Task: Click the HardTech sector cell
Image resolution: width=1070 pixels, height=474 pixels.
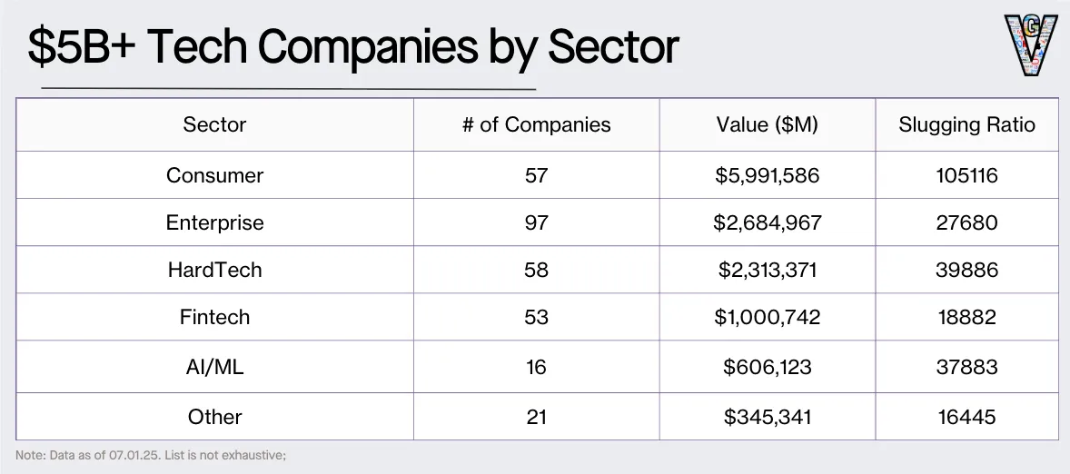Action: pyautogui.click(x=214, y=270)
